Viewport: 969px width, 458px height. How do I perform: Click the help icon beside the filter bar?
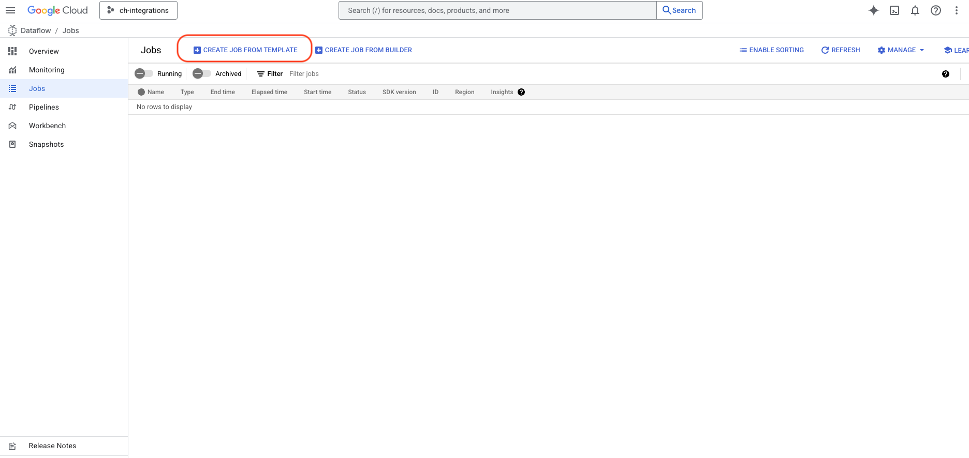946,74
